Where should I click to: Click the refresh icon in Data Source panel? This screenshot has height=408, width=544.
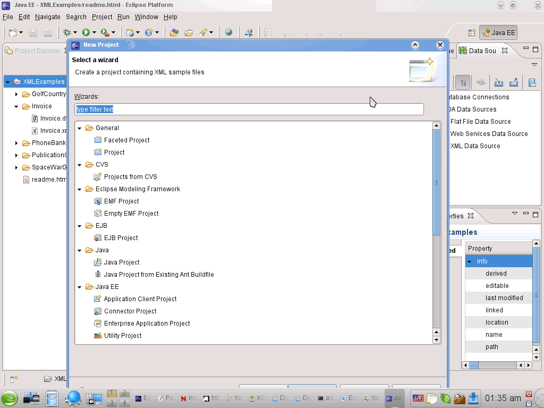point(481,82)
